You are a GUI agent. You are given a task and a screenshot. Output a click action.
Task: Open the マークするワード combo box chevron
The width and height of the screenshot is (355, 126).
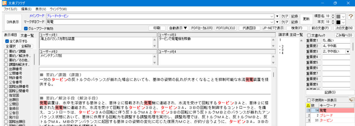[272, 22]
